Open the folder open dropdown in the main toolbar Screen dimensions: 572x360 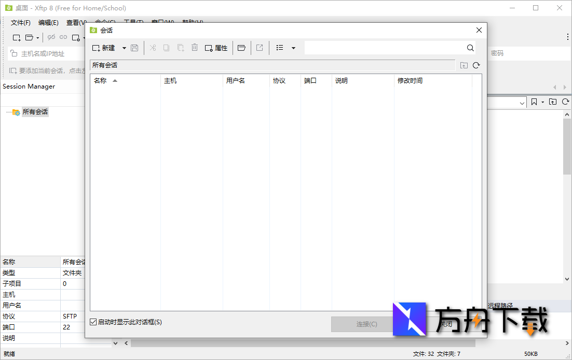(37, 37)
